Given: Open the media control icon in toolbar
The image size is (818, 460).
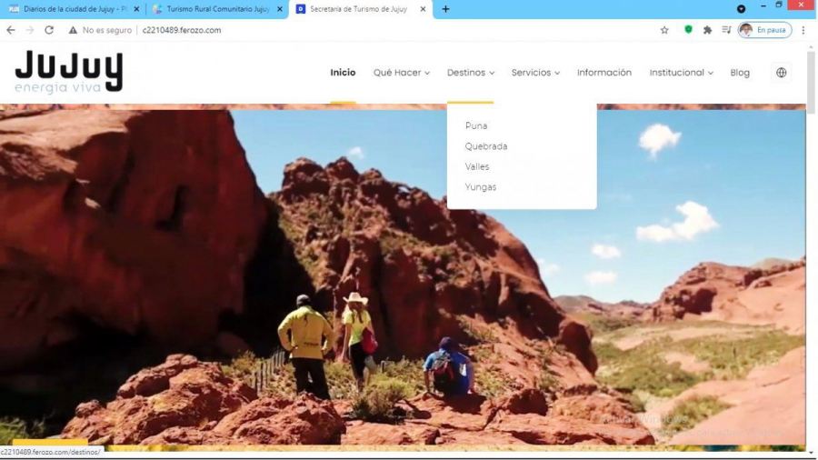Looking at the screenshot, I should [x=726, y=30].
